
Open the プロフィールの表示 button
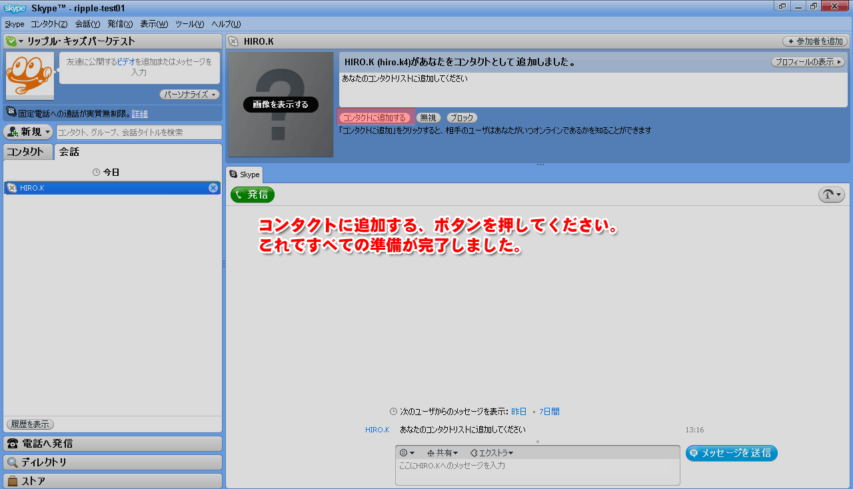click(808, 62)
